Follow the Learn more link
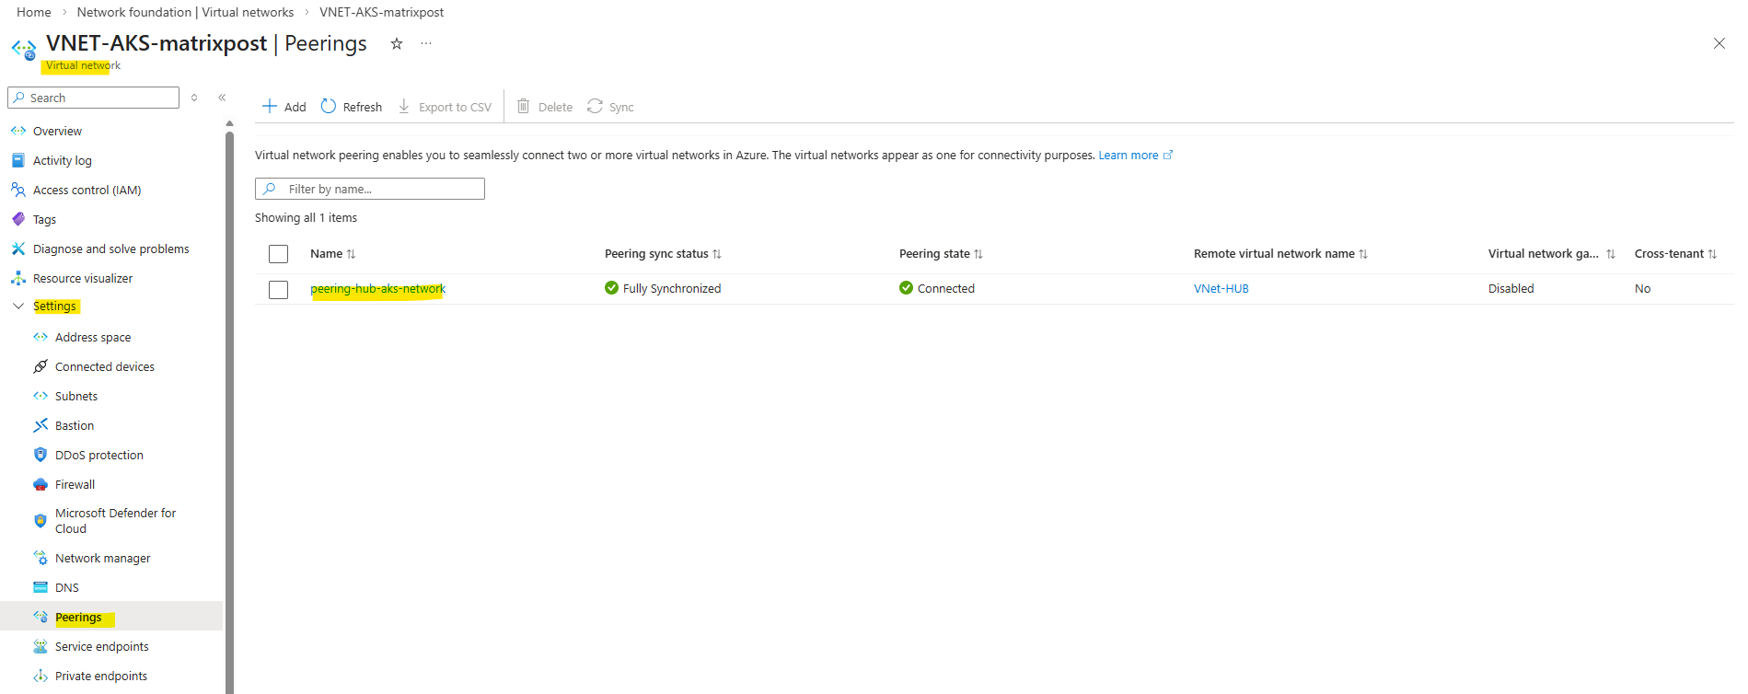 pyautogui.click(x=1135, y=156)
